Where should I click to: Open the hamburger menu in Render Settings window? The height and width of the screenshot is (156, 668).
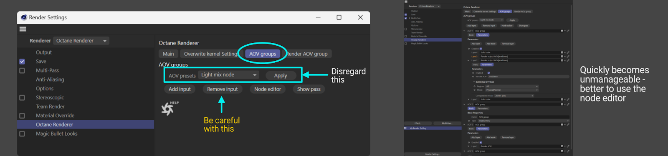pyautogui.click(x=23, y=29)
